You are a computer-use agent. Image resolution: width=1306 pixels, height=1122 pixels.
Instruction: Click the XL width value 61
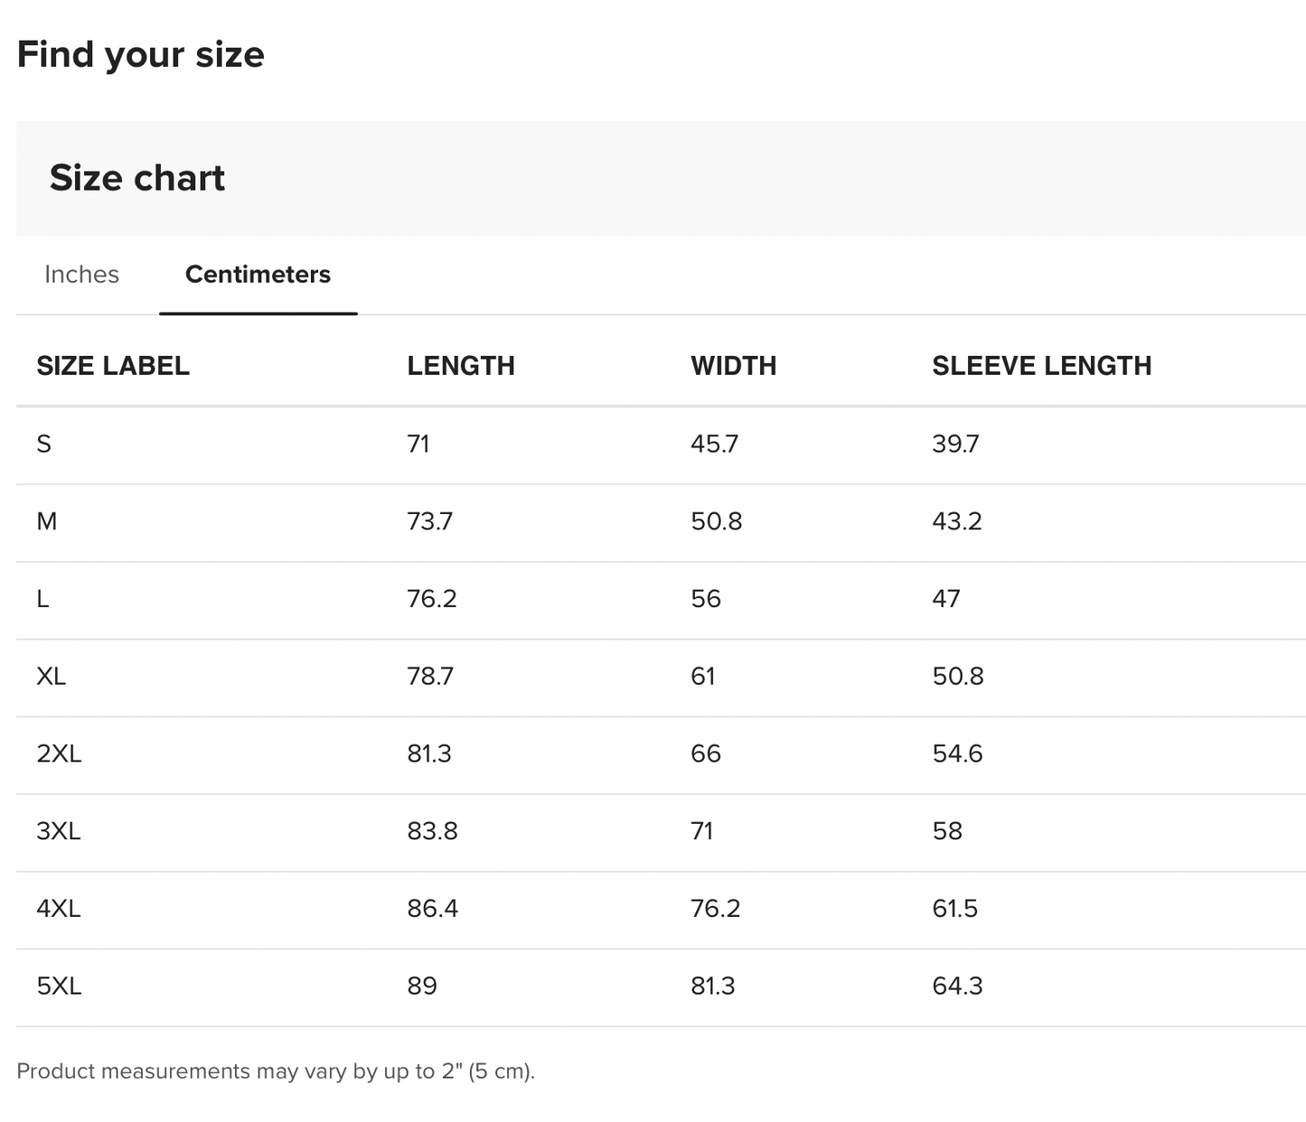pyautogui.click(x=703, y=677)
